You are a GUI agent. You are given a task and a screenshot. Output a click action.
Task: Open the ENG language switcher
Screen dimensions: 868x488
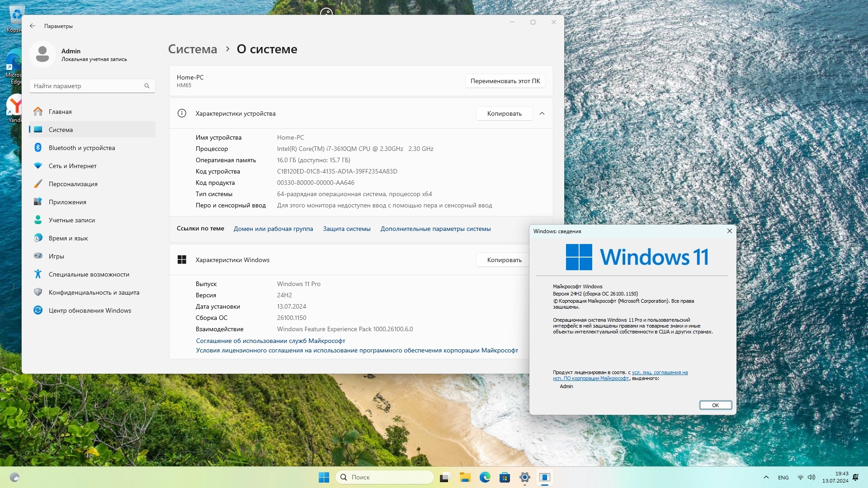click(783, 477)
